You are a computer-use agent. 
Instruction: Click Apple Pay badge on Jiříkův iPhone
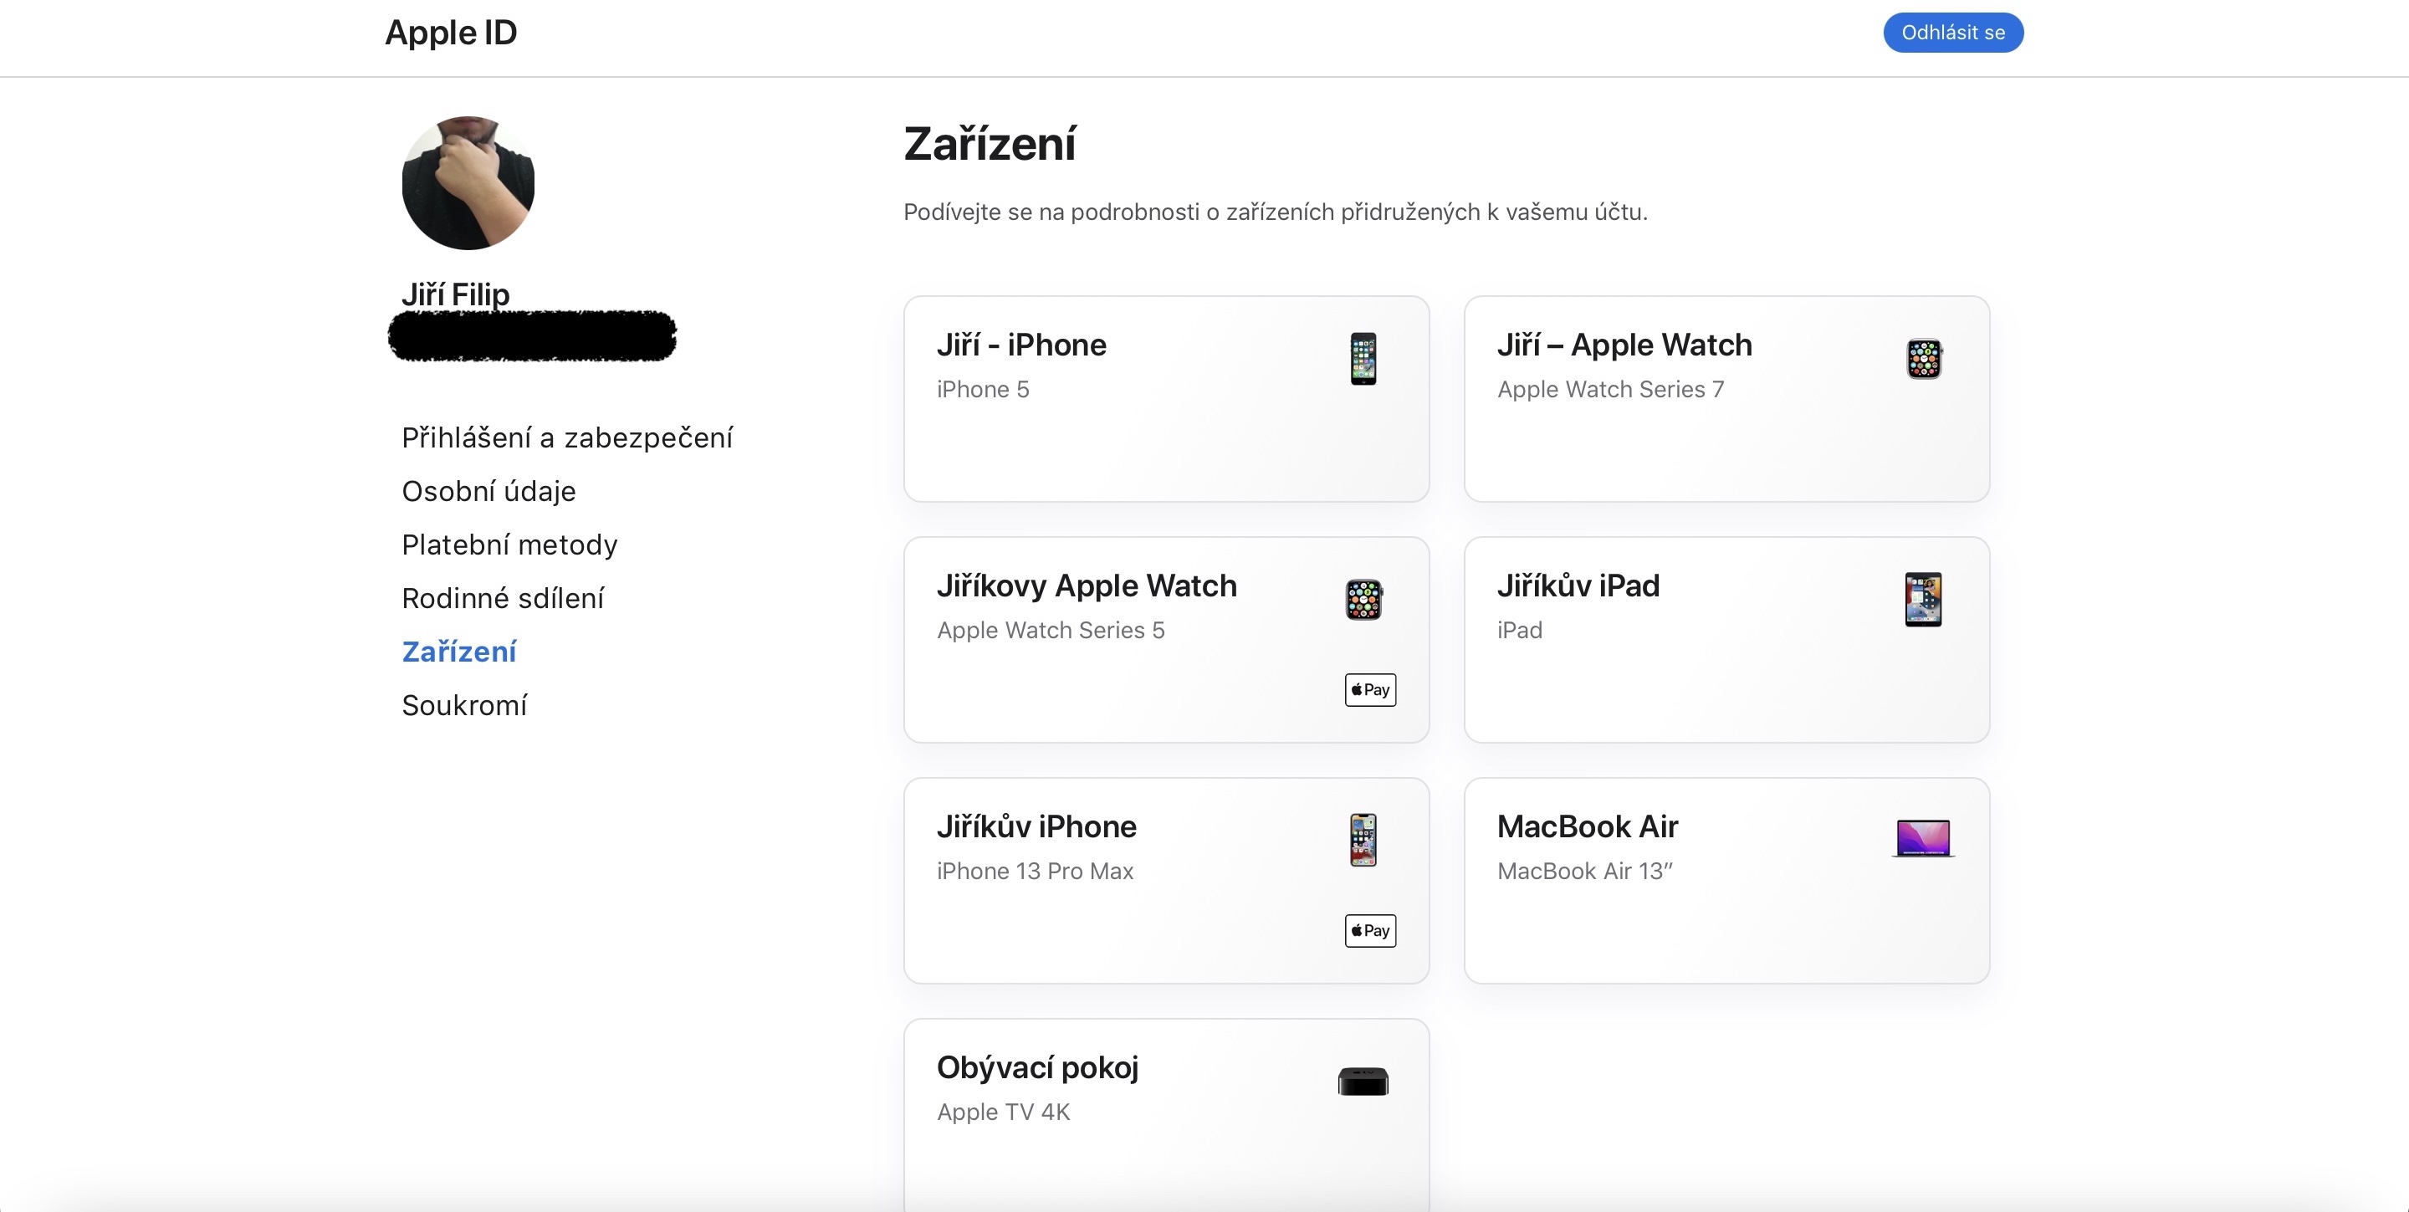coord(1370,930)
